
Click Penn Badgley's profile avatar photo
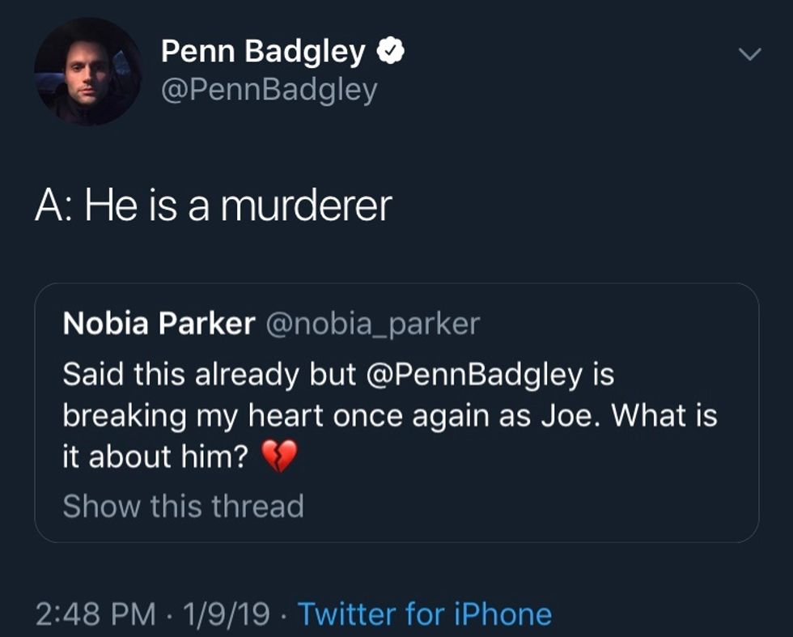[87, 71]
